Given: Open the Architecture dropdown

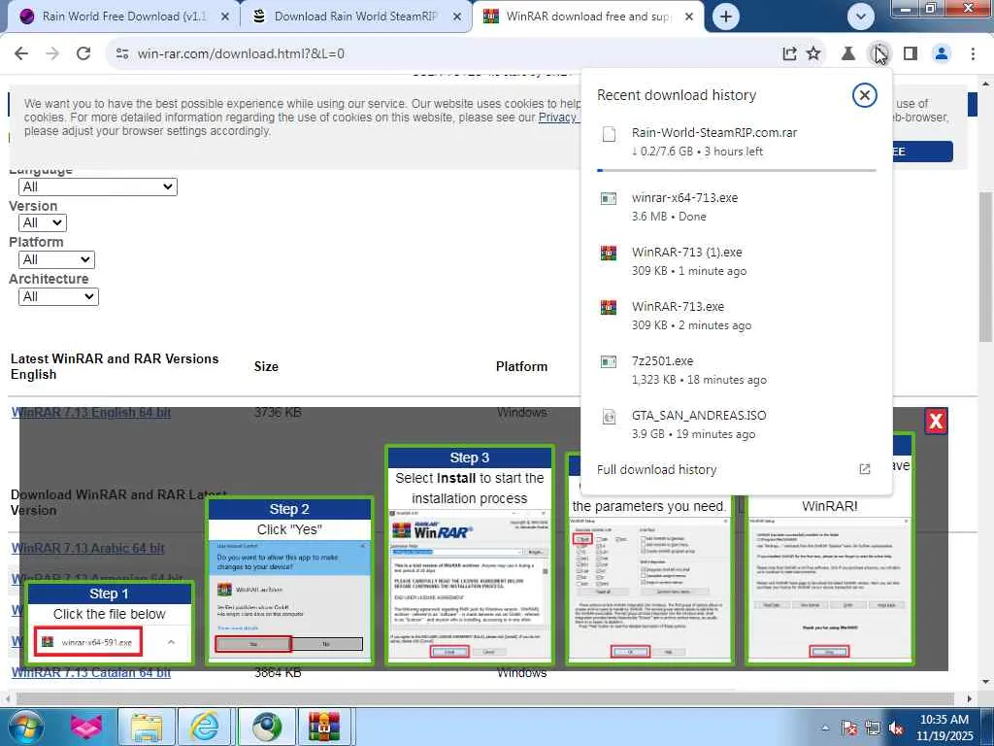Looking at the screenshot, I should 58,297.
